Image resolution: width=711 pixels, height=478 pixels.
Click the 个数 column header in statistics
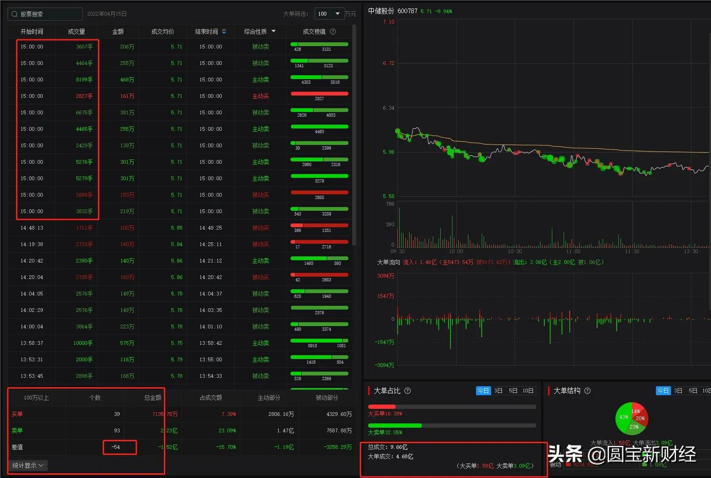[95, 398]
